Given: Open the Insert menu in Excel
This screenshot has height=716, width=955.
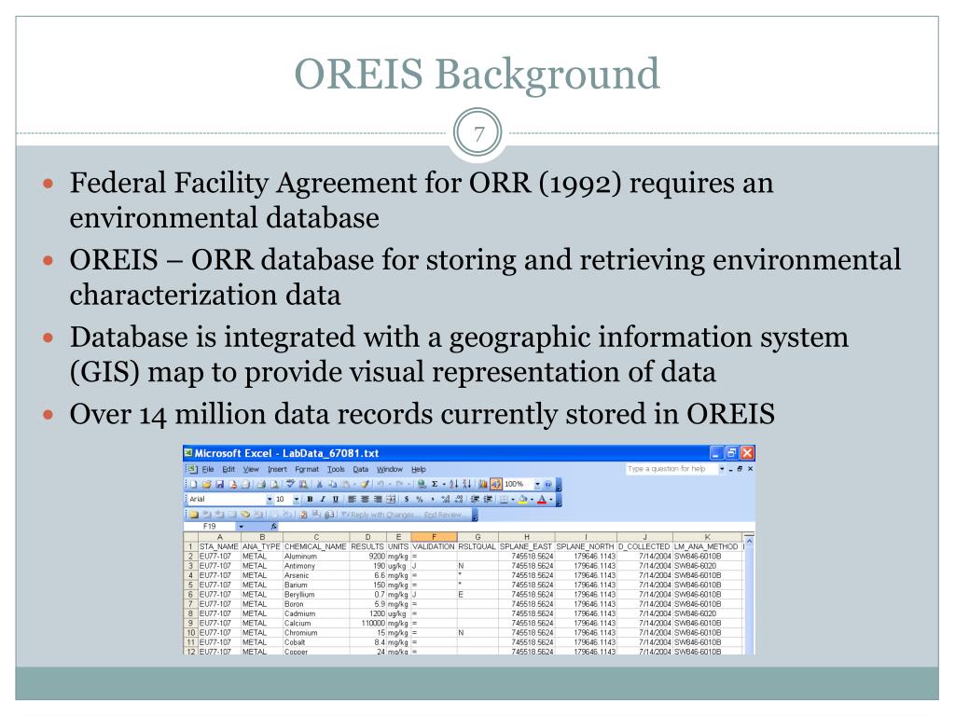Looking at the screenshot, I should 277,470.
